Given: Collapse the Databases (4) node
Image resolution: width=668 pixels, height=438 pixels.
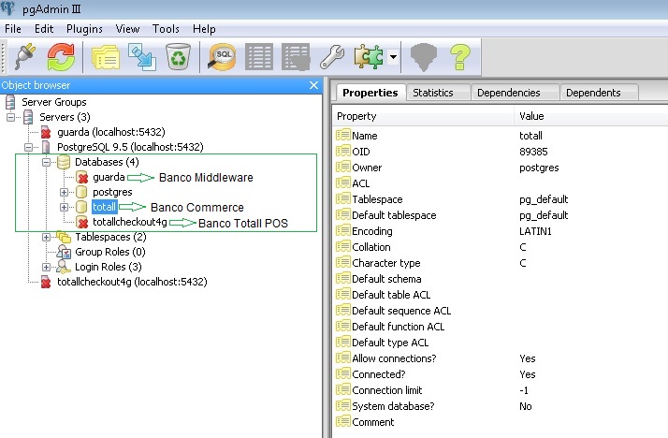Looking at the screenshot, I should 46,162.
